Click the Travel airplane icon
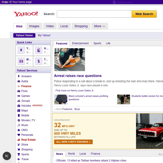 click(x=19, y=159)
